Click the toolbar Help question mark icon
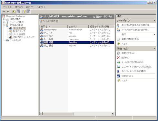This screenshot has height=121, width=158. coord(24,12)
